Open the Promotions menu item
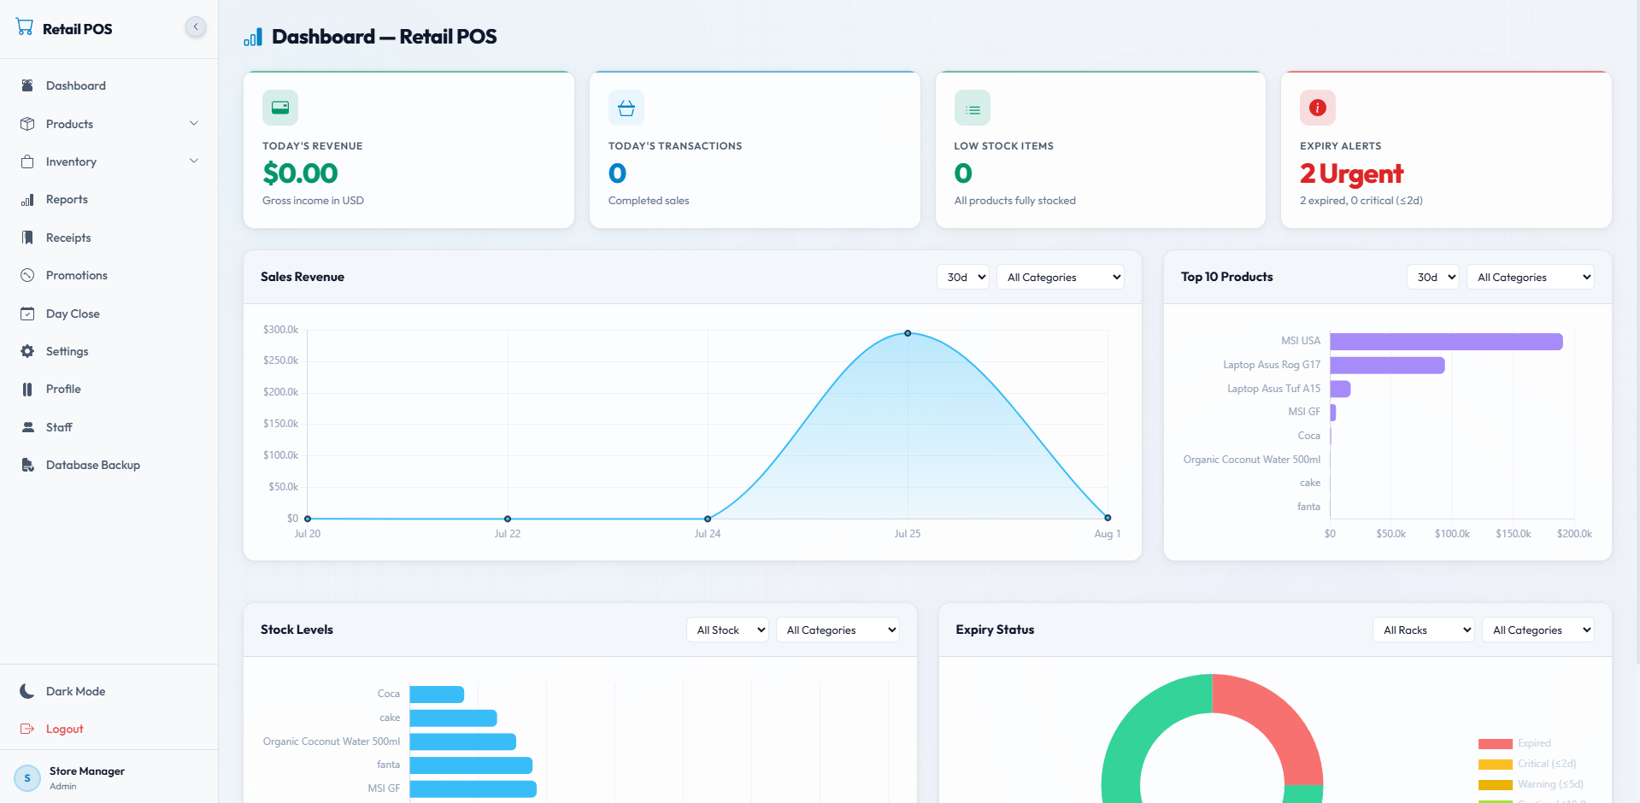 (x=109, y=275)
